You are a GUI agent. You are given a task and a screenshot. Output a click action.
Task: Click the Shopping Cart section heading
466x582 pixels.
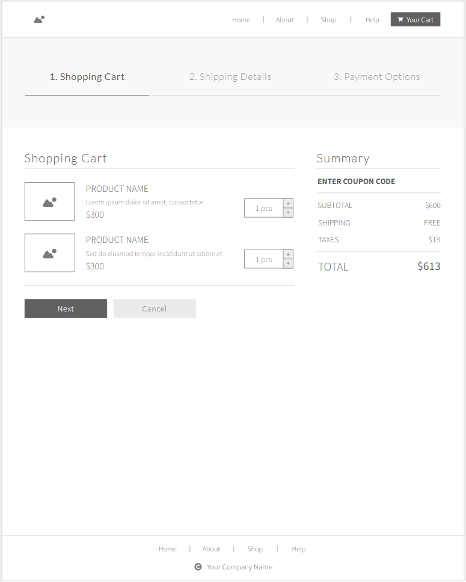pos(66,159)
